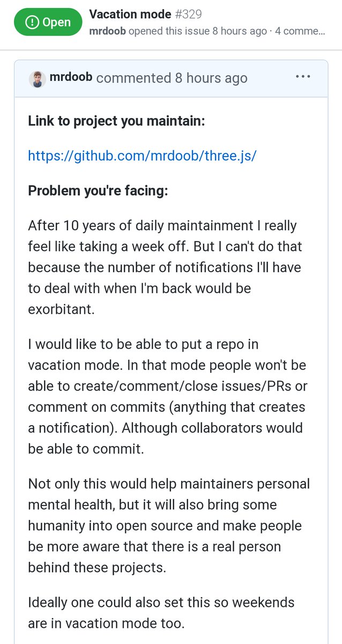Click the "Vacation mode" issue title
This screenshot has height=644, width=342.
tap(130, 14)
